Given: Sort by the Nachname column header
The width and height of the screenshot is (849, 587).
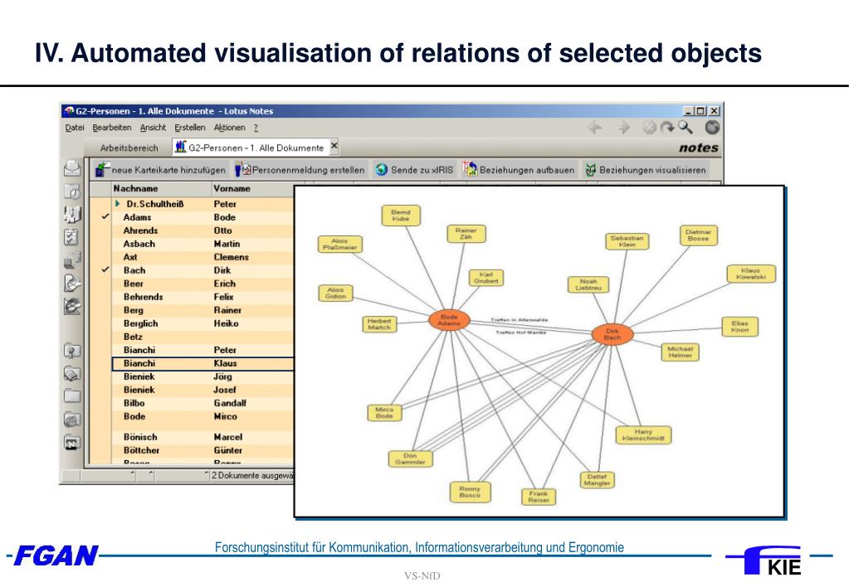Looking at the screenshot, I should pyautogui.click(x=161, y=188).
